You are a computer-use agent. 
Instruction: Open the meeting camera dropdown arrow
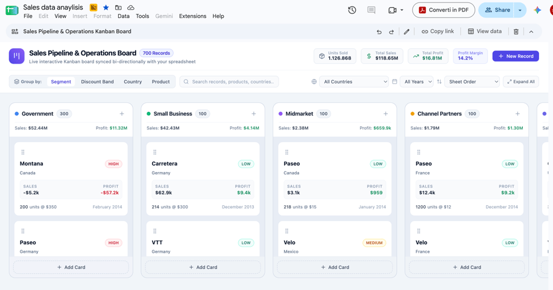[x=402, y=10]
